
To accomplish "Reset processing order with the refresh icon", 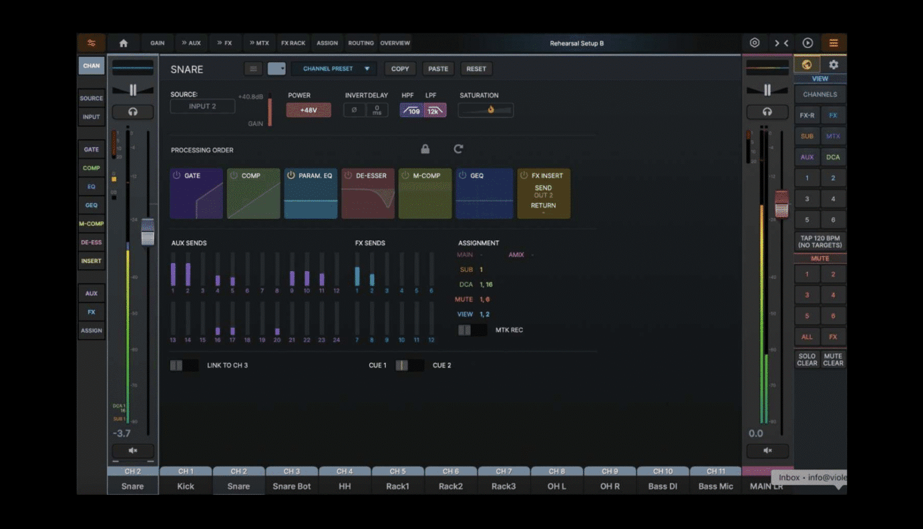I will tap(458, 149).
